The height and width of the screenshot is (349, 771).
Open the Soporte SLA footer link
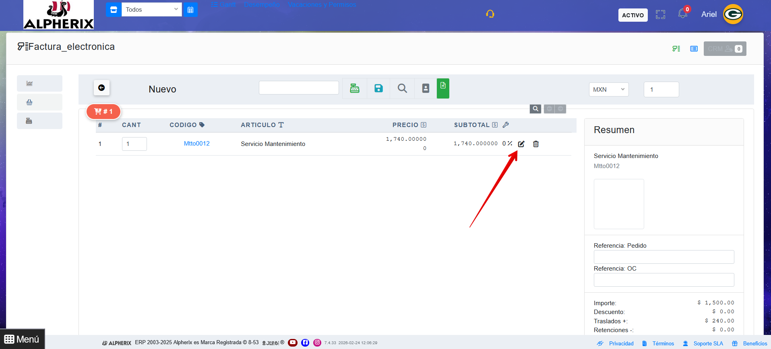[x=708, y=343]
